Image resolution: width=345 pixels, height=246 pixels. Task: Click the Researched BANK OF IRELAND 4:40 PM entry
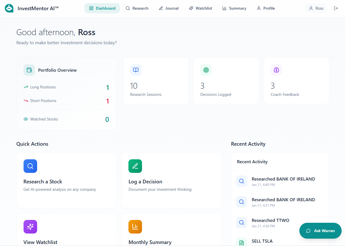[x=280, y=181]
